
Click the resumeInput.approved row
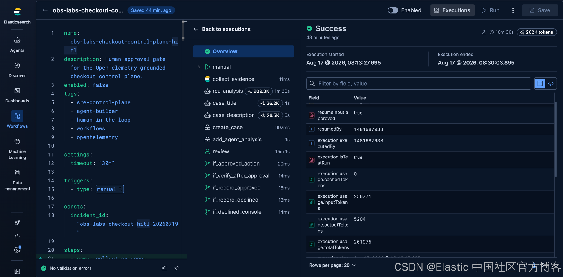(x=430, y=115)
